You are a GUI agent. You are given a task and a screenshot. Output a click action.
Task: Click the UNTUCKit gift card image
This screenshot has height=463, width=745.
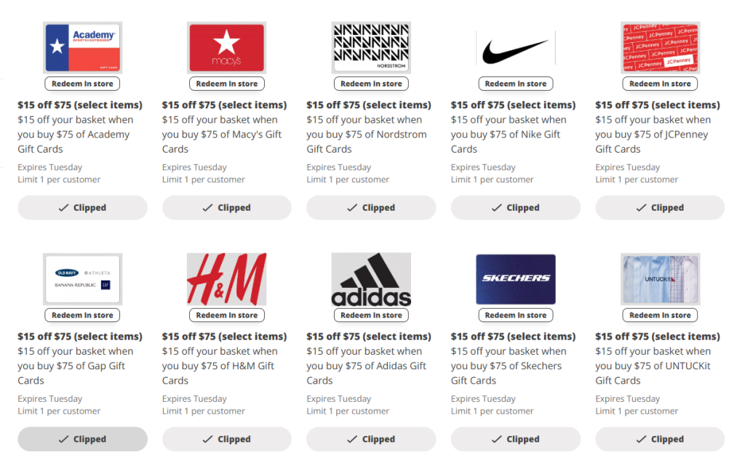click(x=660, y=278)
